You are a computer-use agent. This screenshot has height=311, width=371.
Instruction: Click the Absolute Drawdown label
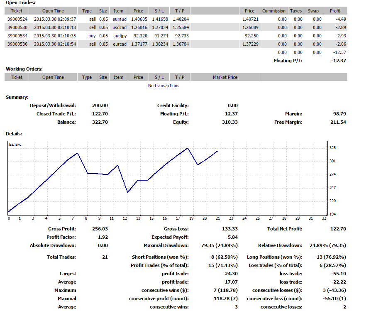(x=53, y=245)
